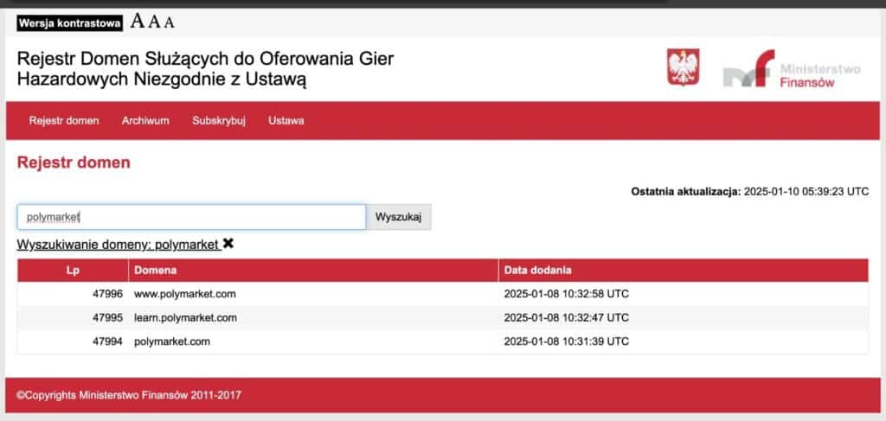Click the Domena column header
This screenshot has width=886, height=421.
(313, 271)
